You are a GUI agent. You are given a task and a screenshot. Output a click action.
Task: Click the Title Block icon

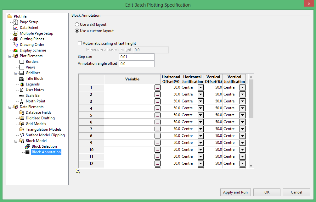click(x=22, y=79)
